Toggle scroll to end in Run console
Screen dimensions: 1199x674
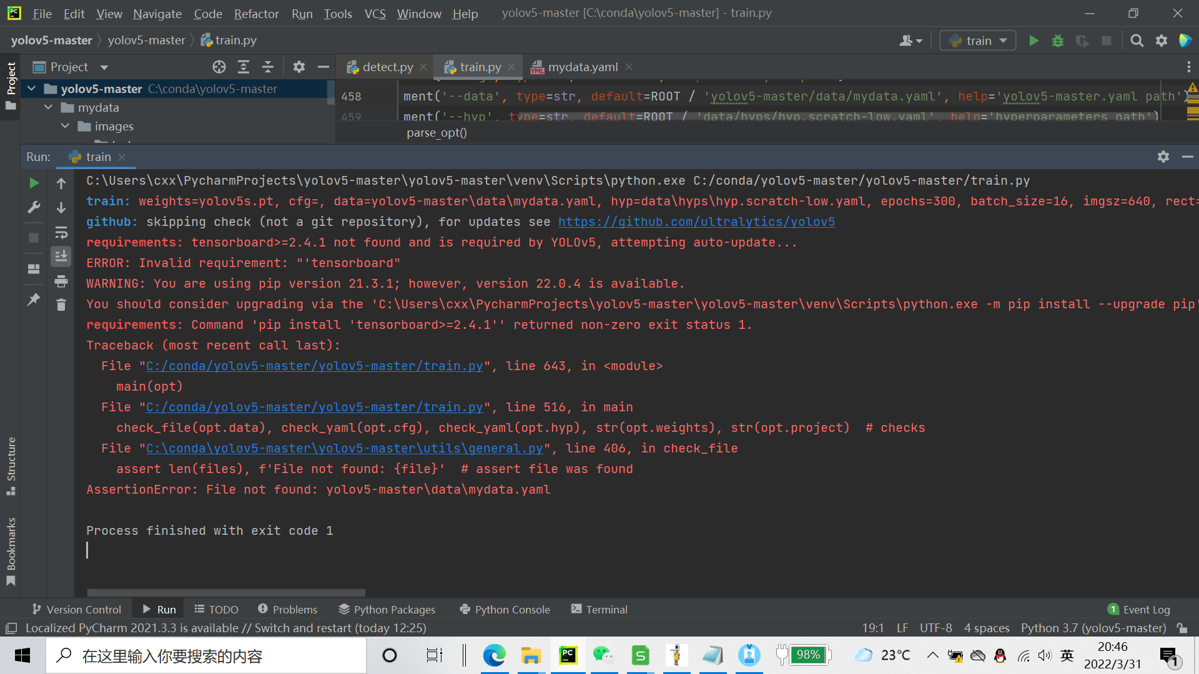click(61, 256)
